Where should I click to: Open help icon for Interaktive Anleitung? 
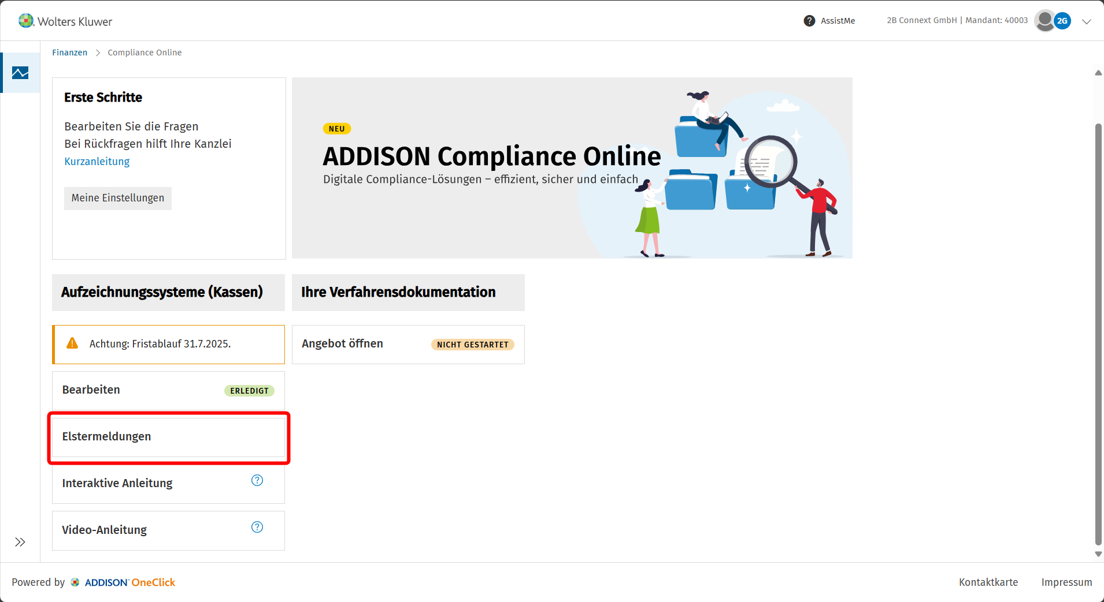[257, 480]
